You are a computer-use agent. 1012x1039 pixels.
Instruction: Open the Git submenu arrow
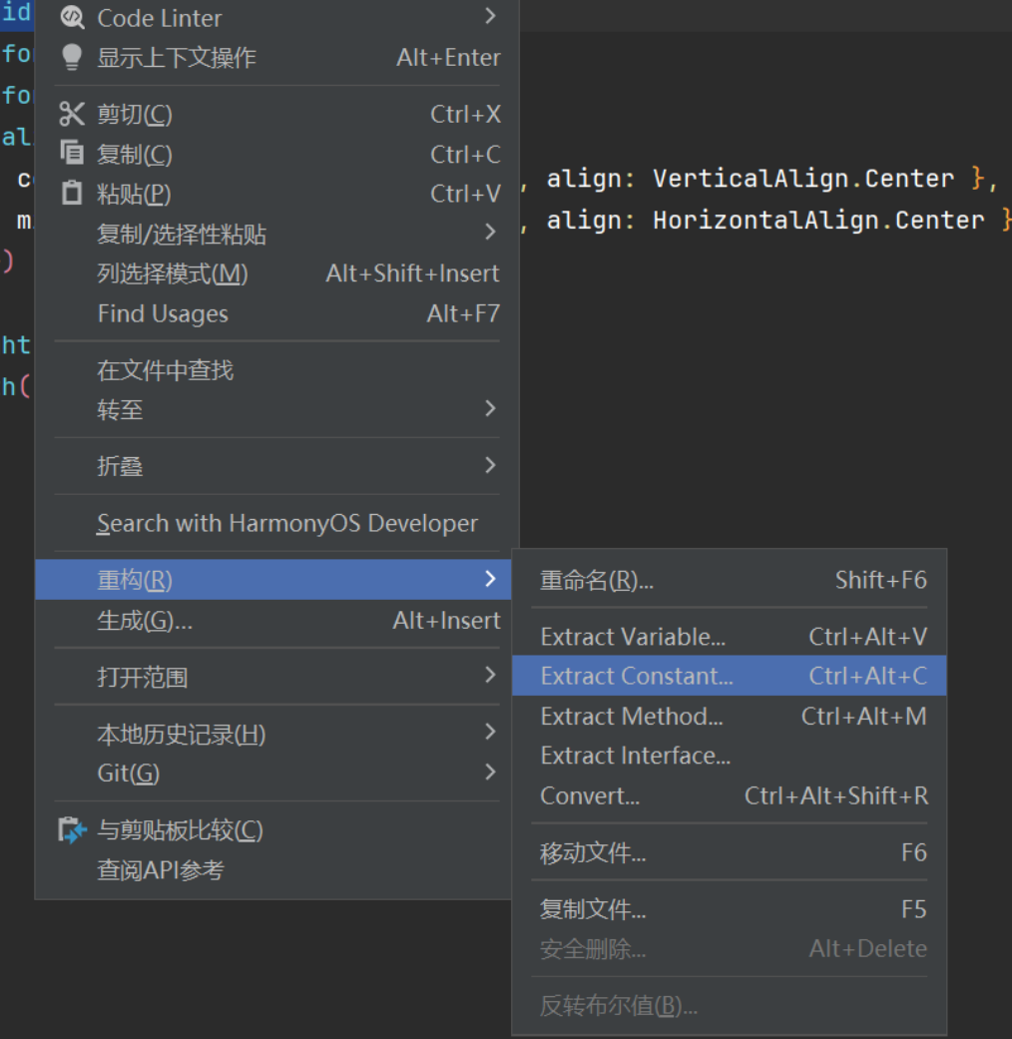click(x=490, y=773)
